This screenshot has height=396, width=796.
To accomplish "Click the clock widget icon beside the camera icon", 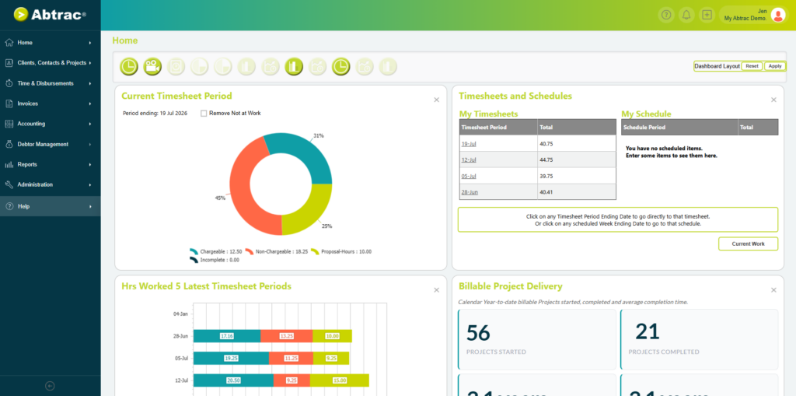I will point(129,67).
